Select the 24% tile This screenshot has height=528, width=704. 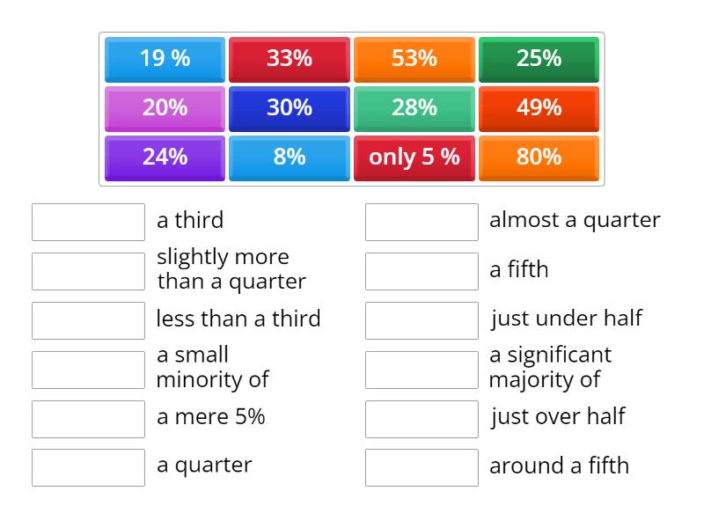click(164, 158)
